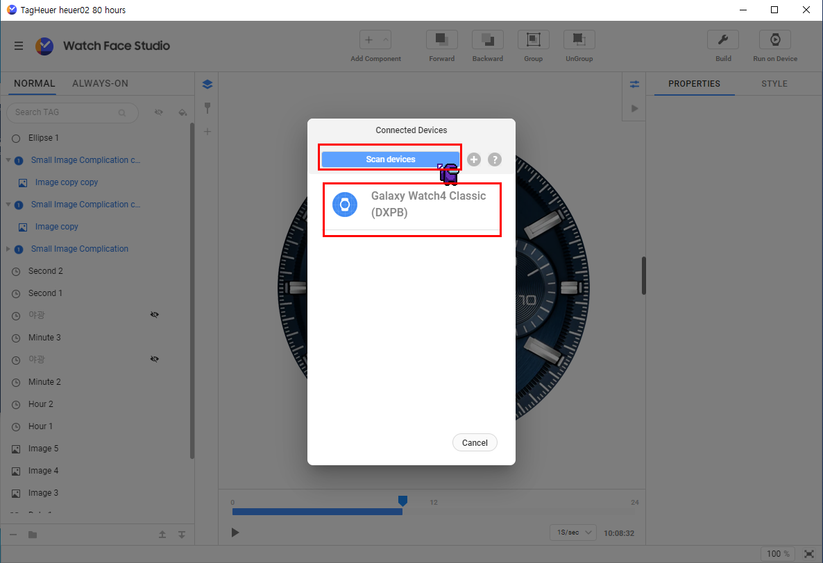
Task: Click the move layer to bottom icon
Action: (182, 535)
